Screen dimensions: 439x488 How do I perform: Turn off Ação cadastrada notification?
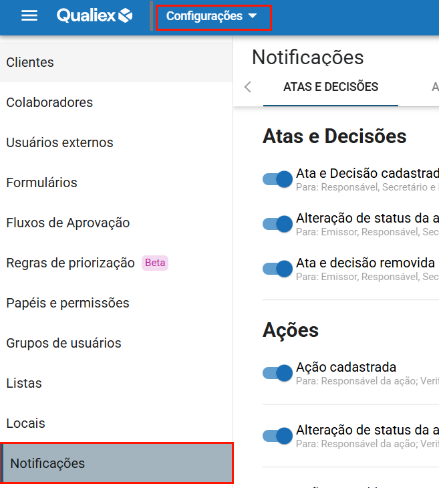pos(277,373)
